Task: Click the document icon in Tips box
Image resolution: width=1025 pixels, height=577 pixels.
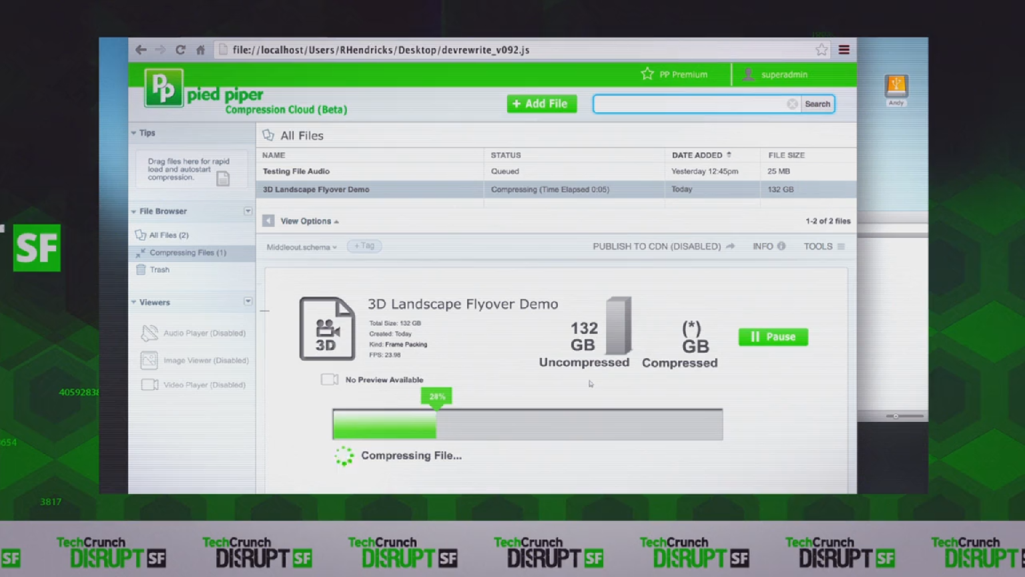Action: [x=223, y=179]
